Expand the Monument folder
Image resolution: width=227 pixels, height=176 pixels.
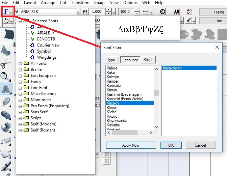(20, 100)
